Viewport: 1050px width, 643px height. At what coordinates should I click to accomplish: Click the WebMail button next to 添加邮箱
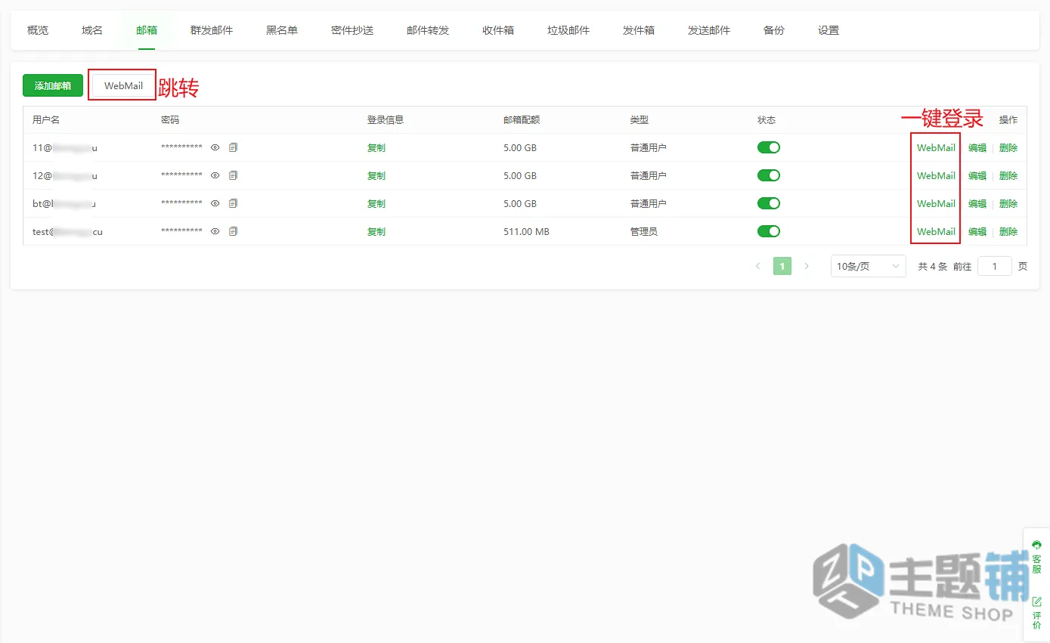click(x=123, y=85)
